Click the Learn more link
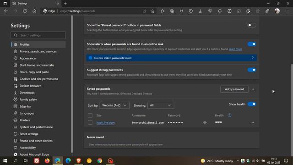Image resolution: width=293 pixels, height=165 pixels. pos(235,49)
